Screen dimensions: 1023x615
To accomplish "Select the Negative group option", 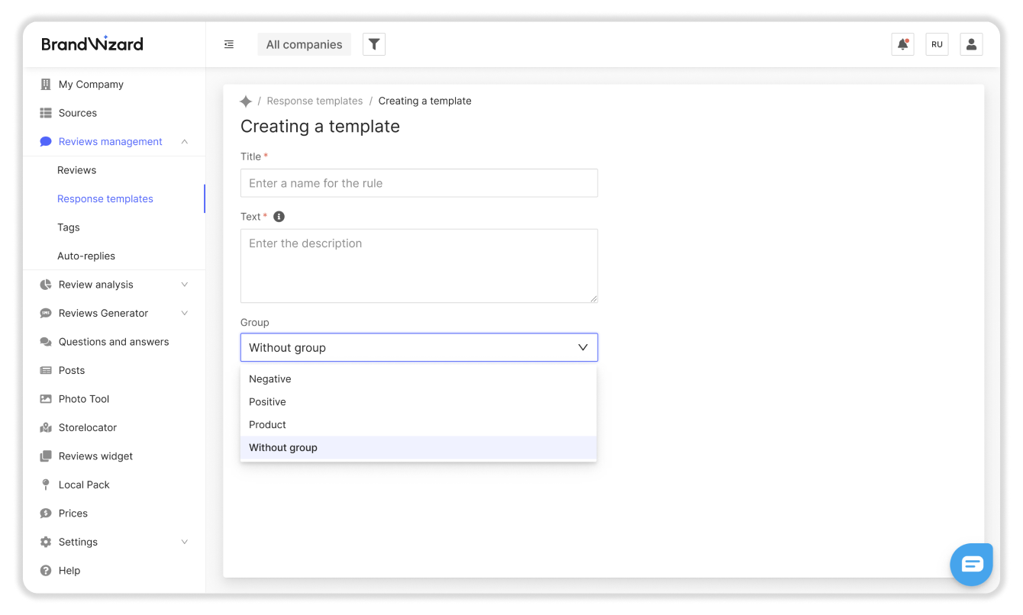I will pos(270,378).
